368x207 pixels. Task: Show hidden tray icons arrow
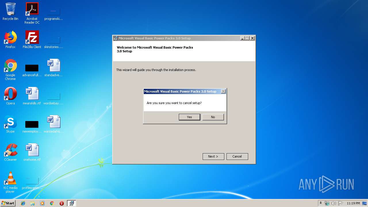[321, 203]
